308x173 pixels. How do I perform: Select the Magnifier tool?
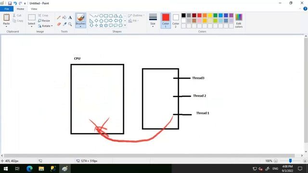click(x=70, y=24)
